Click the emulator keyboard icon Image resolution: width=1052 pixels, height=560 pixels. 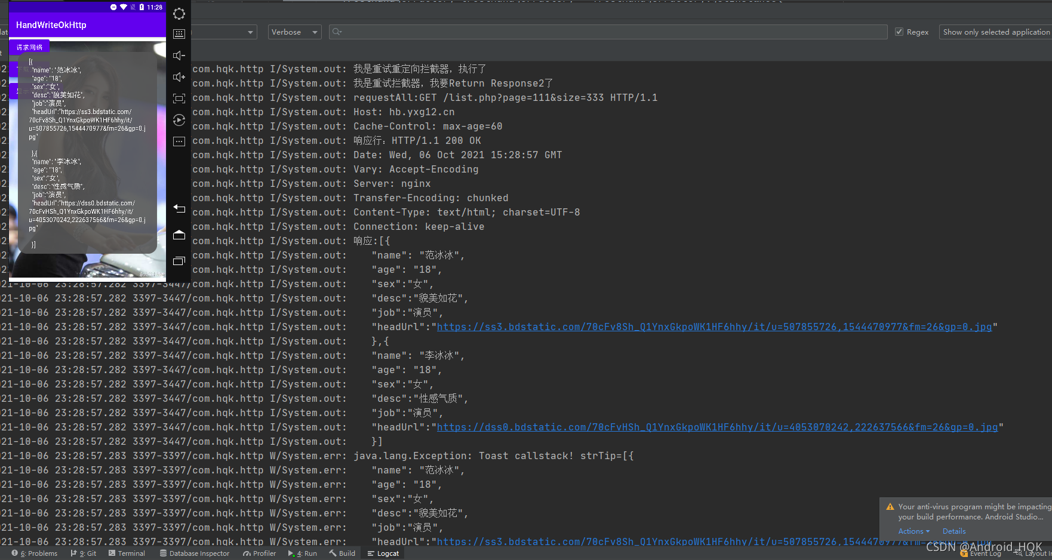click(x=179, y=34)
